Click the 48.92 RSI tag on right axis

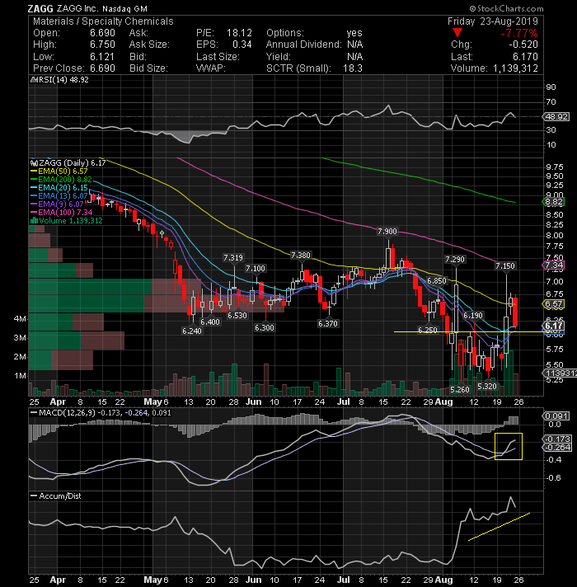(x=556, y=117)
